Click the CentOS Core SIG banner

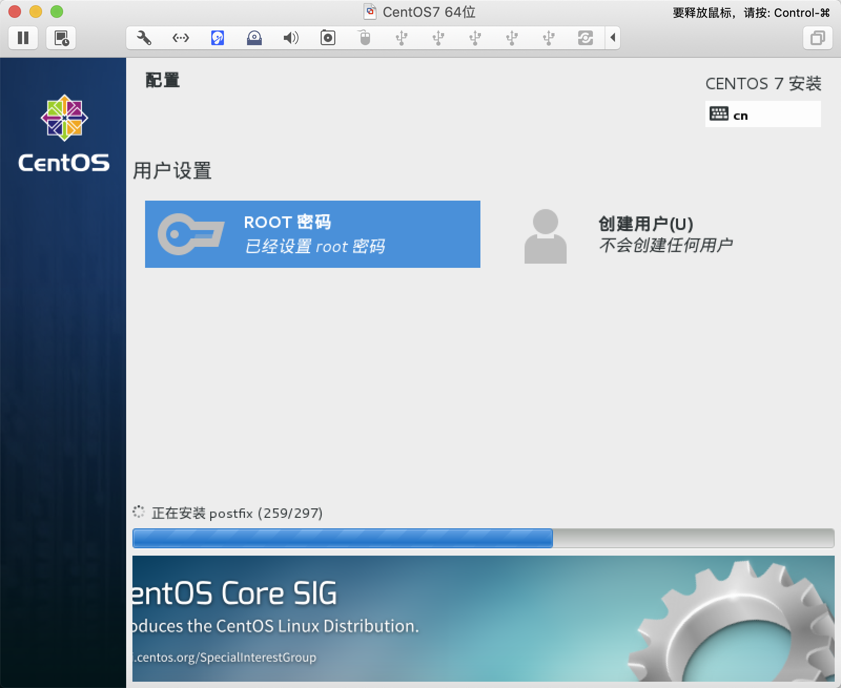point(483,619)
